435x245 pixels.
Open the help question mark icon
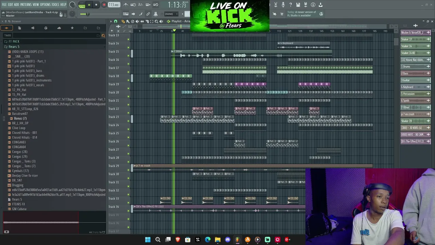coord(291,5)
